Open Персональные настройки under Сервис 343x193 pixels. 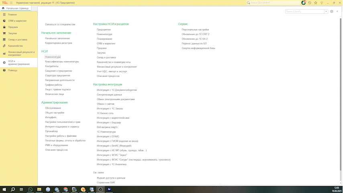(x=195, y=30)
